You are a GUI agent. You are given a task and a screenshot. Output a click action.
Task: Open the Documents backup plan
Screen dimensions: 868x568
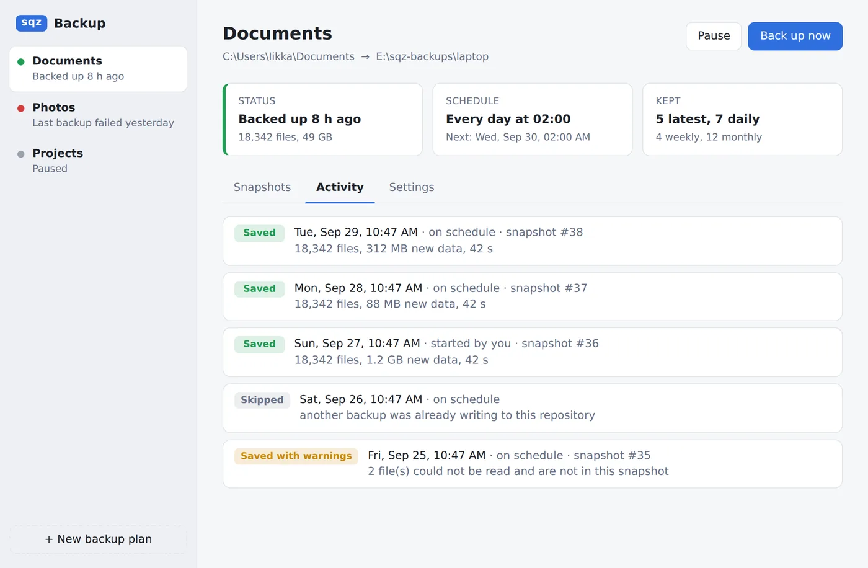point(98,69)
